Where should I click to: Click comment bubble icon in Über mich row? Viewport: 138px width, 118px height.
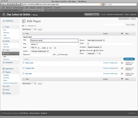coord(122,63)
